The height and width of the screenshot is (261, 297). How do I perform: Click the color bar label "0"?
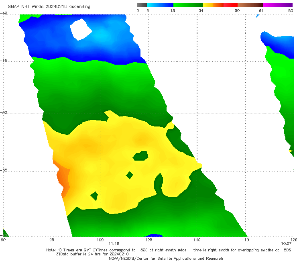tap(138, 10)
